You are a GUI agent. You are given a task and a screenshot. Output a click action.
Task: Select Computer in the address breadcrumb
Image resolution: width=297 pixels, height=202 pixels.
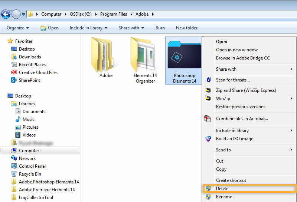coord(51,14)
